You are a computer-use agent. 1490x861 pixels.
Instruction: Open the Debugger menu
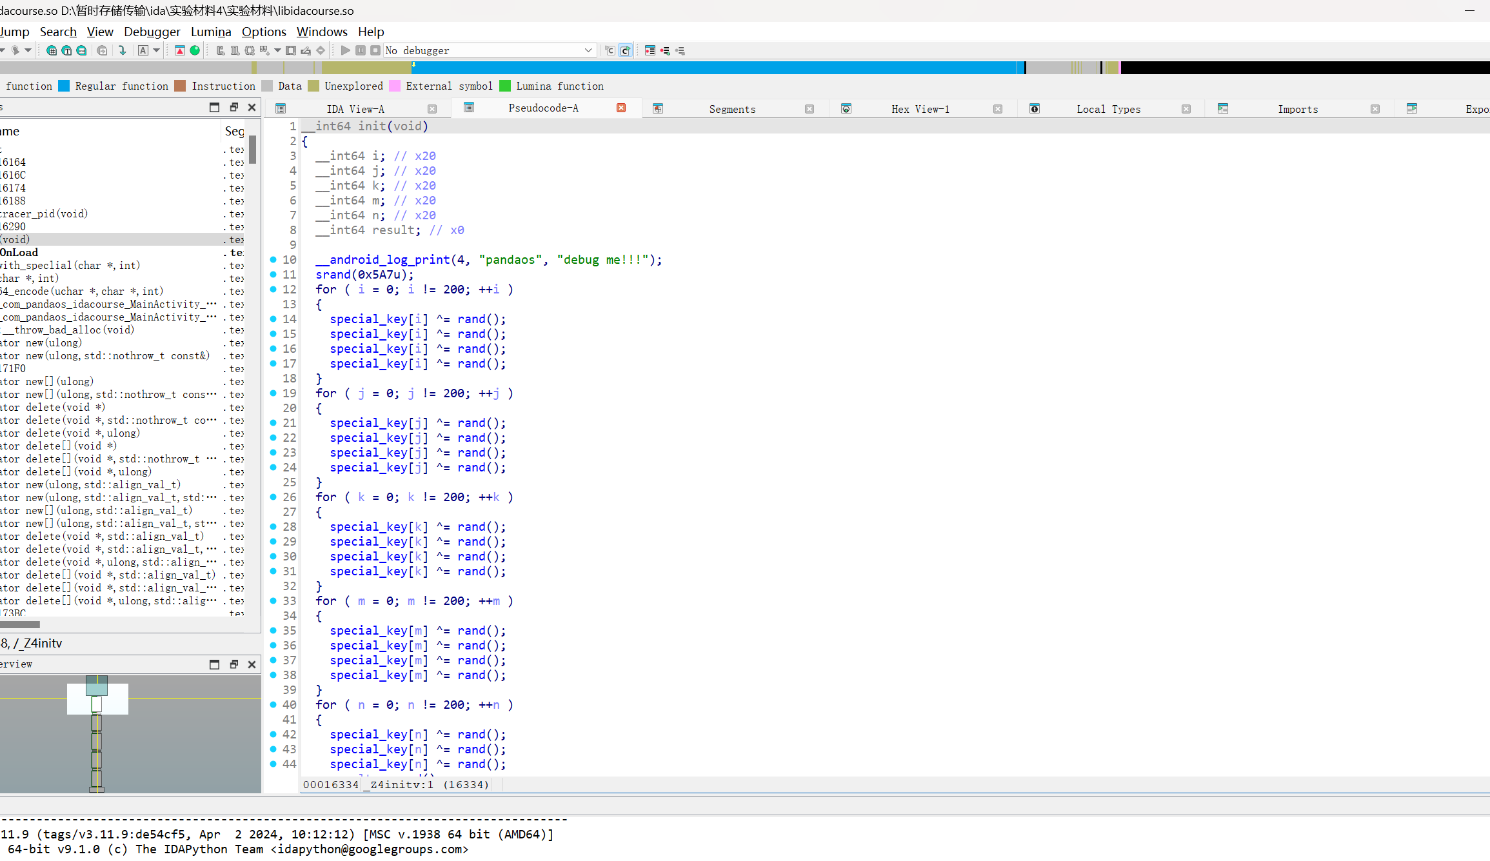point(152,32)
